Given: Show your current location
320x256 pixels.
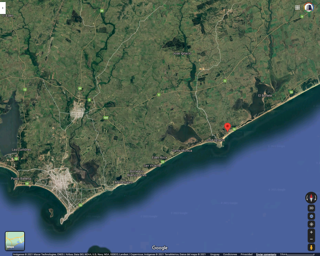Looking at the screenshot, I should pyautogui.click(x=311, y=224).
